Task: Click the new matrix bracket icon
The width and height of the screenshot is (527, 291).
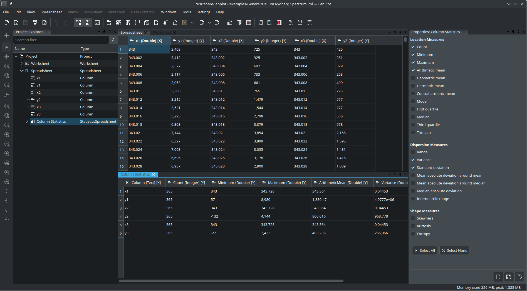Action: coord(137,23)
